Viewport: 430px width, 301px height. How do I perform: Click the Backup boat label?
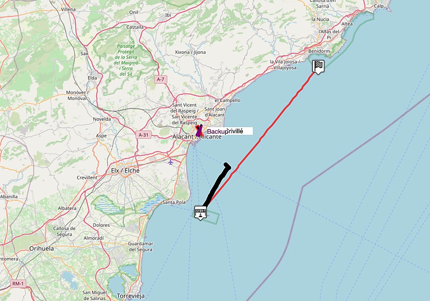(217, 132)
